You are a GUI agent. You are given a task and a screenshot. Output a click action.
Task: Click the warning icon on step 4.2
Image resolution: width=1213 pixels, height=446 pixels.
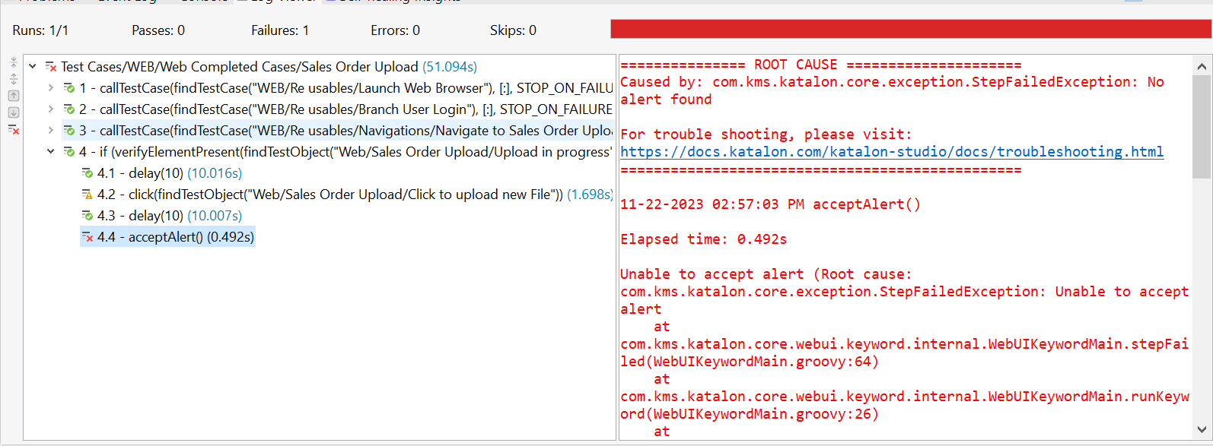point(88,195)
